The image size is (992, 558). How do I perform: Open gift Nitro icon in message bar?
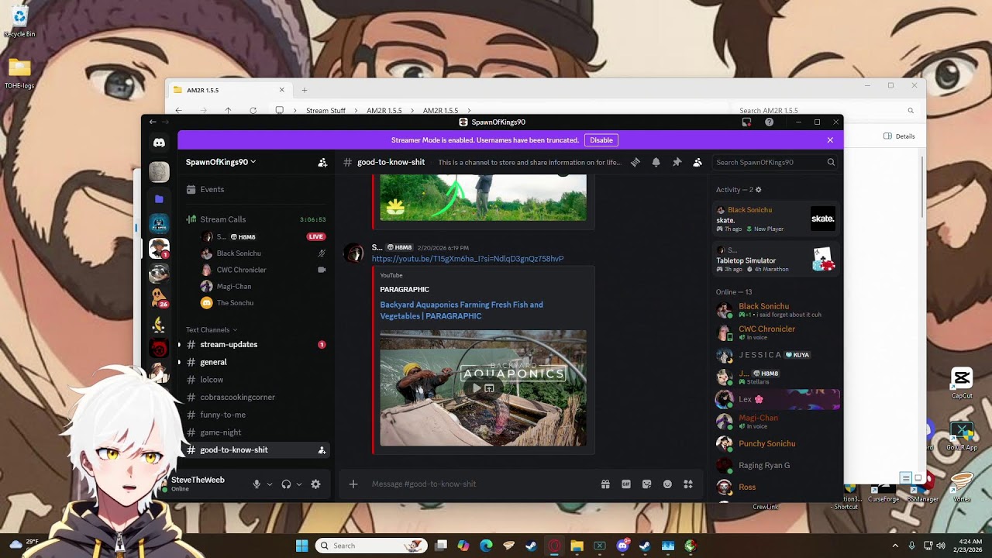coord(605,484)
